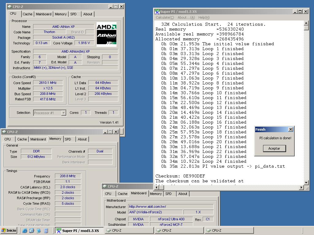Open Calculate menu in Super PI

[x=165, y=17]
